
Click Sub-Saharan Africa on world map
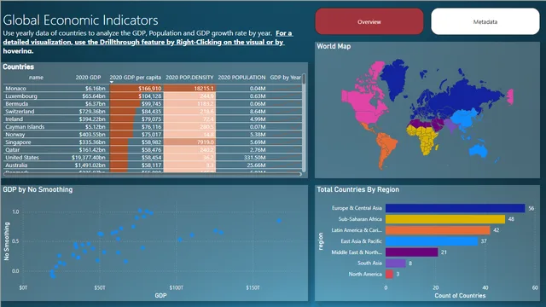(x=426, y=138)
